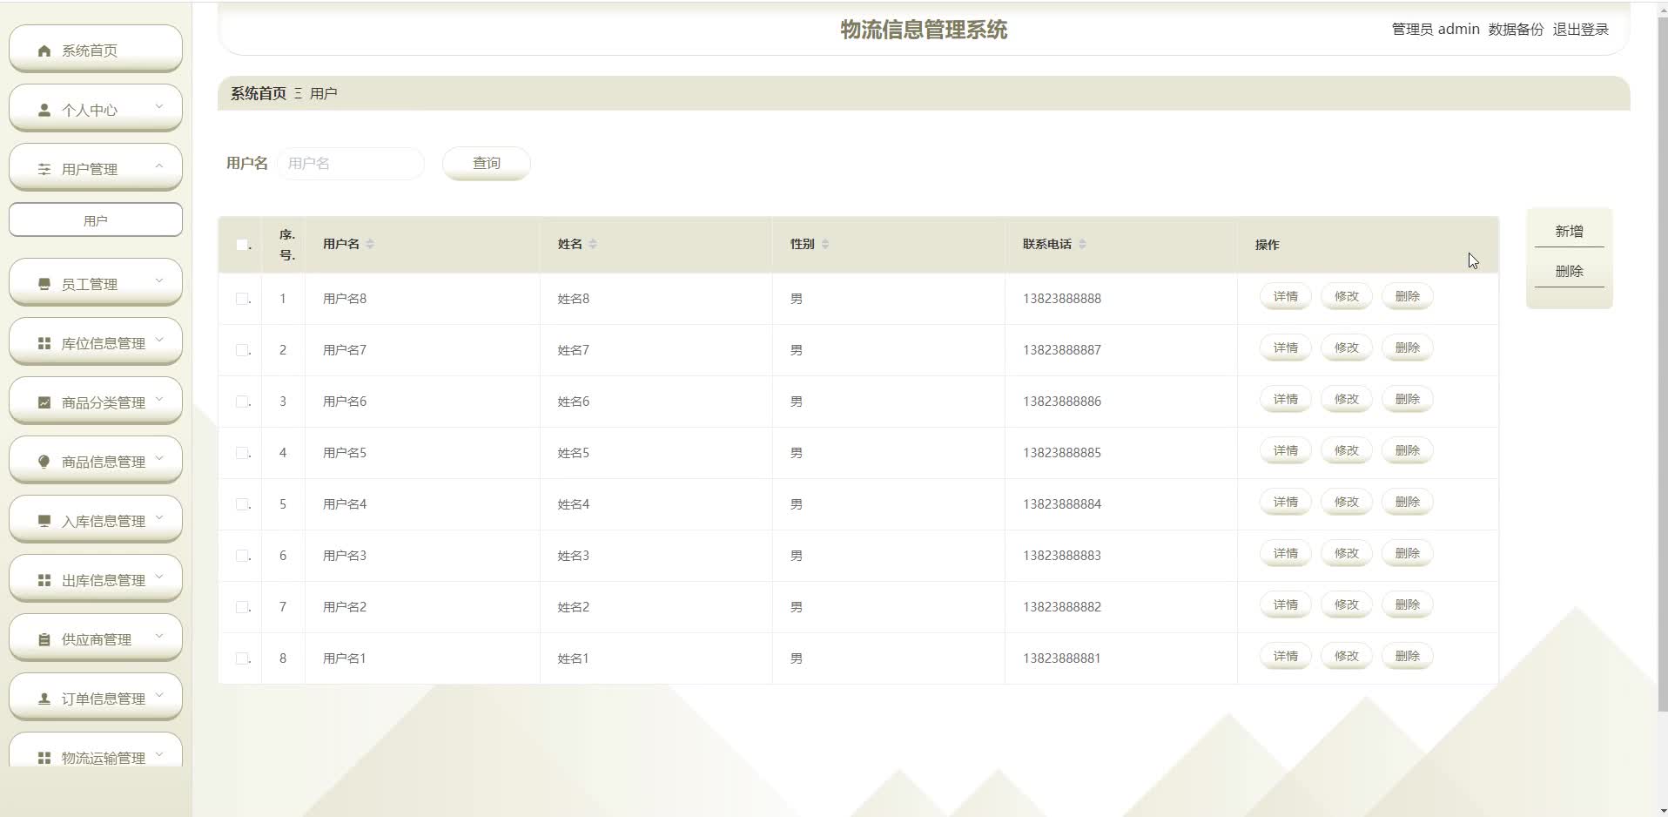
Task: Click the clipboard icon beside 供应商管理
Action: pyautogui.click(x=44, y=639)
